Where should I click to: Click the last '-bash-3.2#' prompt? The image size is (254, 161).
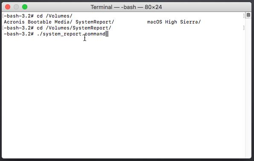pos(19,34)
